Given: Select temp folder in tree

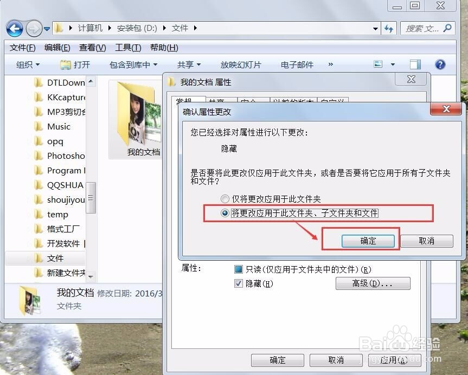Looking at the screenshot, I should click(52, 214).
